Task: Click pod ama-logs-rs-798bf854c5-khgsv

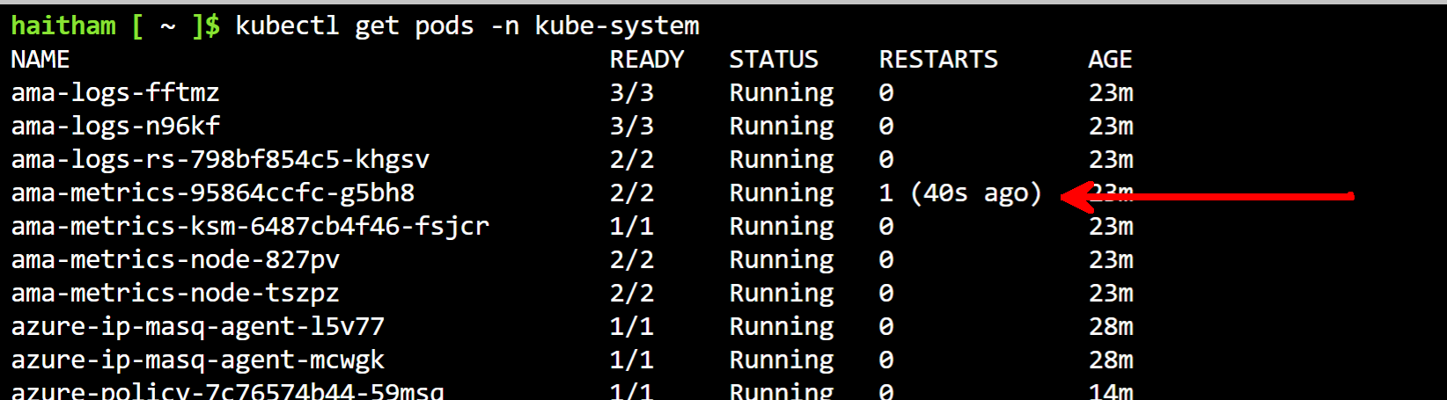Action: pos(219,160)
